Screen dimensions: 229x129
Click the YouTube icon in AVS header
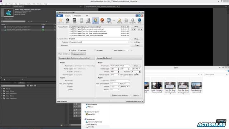click(142, 15)
